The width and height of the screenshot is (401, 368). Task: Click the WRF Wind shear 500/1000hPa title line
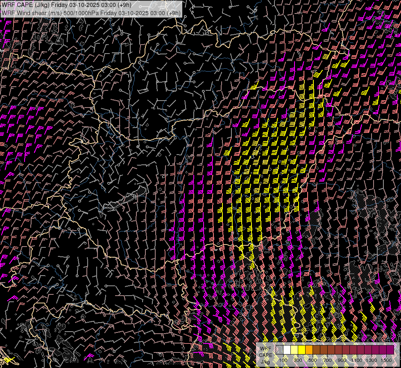click(x=91, y=13)
